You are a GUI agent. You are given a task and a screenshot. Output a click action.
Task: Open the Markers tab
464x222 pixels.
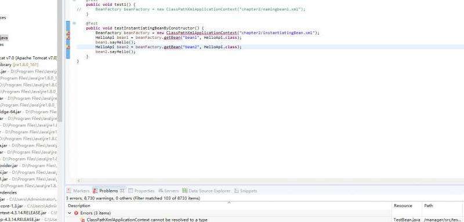78,191
